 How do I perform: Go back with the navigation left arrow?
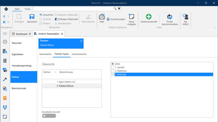click(x=4, y=16)
